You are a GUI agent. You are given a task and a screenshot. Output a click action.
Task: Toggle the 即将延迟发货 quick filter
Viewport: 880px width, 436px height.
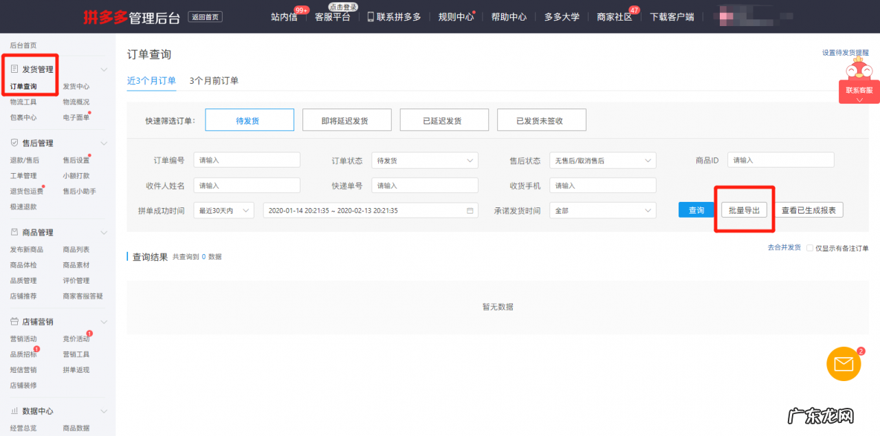346,119
